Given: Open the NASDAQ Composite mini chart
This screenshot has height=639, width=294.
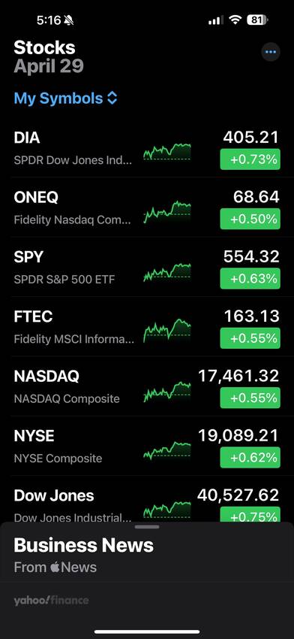Looking at the screenshot, I should [x=167, y=390].
